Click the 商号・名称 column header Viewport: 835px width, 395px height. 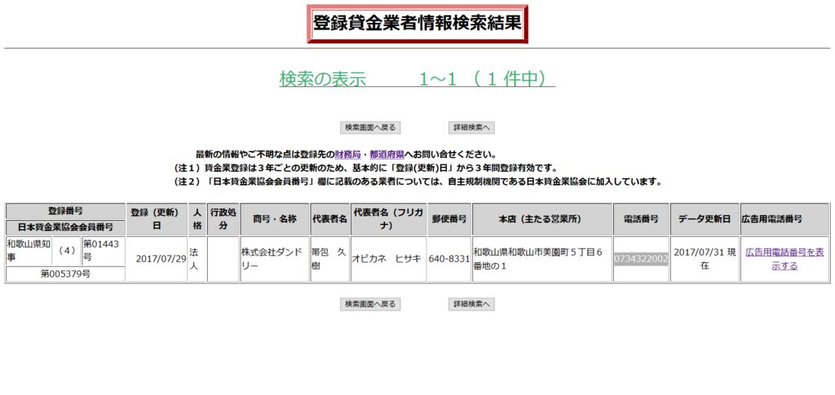275,219
